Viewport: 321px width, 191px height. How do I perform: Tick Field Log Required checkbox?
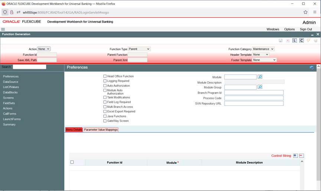(105, 102)
